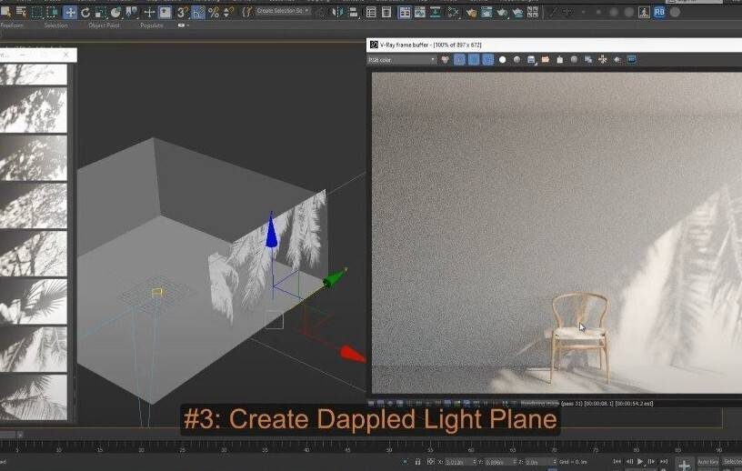The height and width of the screenshot is (471, 742).
Task: Open the Object Paint ribbon tab
Action: click(x=104, y=25)
